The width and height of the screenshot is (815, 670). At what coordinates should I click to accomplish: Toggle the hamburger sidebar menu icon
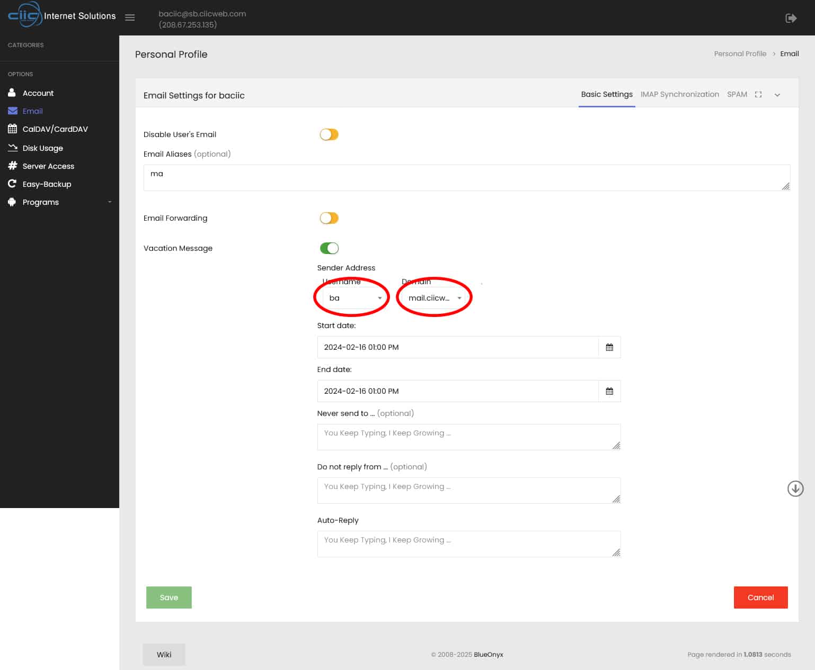130,17
